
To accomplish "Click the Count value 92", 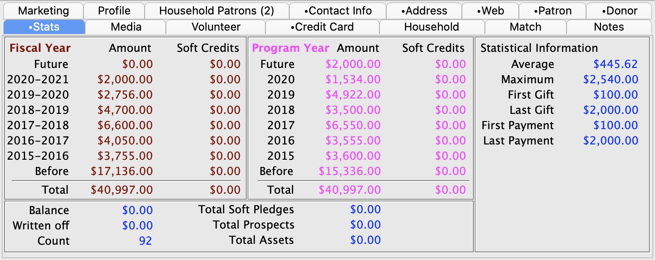I will point(145,241).
